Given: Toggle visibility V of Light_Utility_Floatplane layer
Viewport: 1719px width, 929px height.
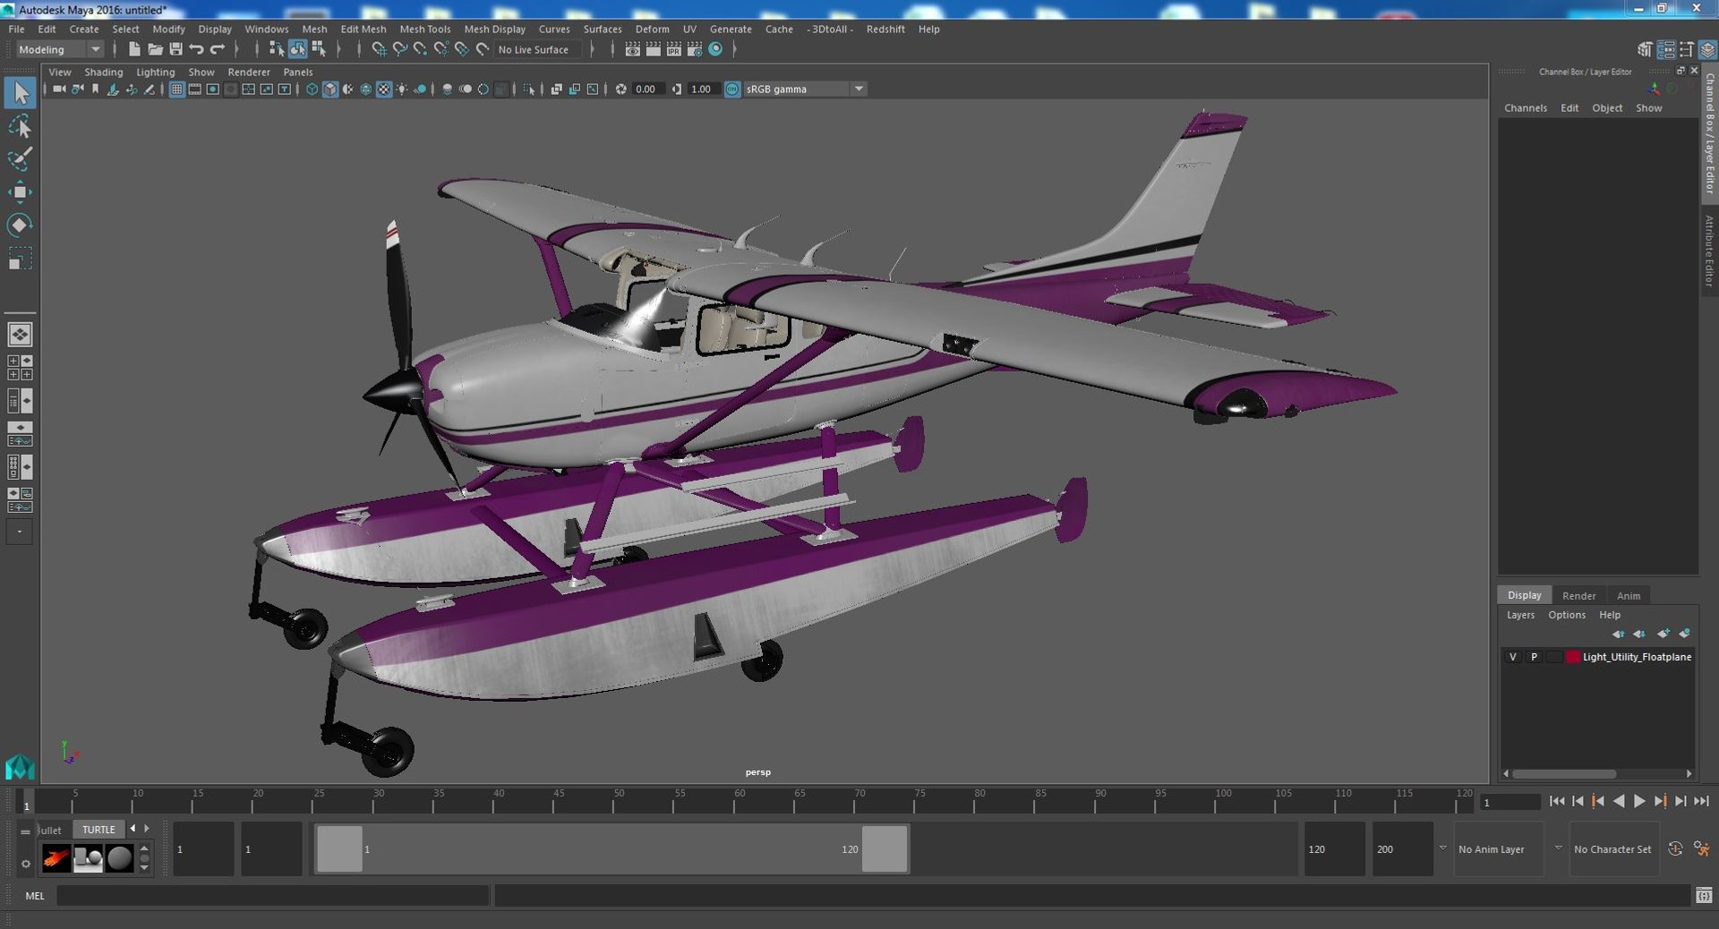Looking at the screenshot, I should click(1513, 657).
